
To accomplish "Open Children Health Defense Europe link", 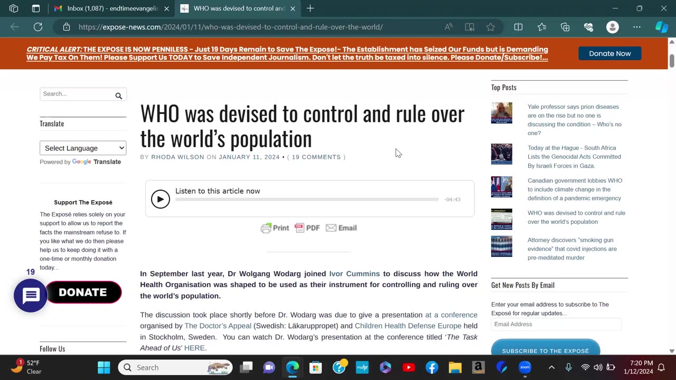I will pos(408,326).
